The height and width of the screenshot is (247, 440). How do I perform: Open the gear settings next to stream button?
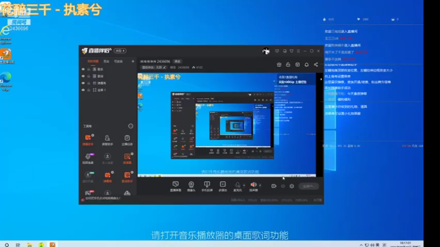click(x=292, y=186)
